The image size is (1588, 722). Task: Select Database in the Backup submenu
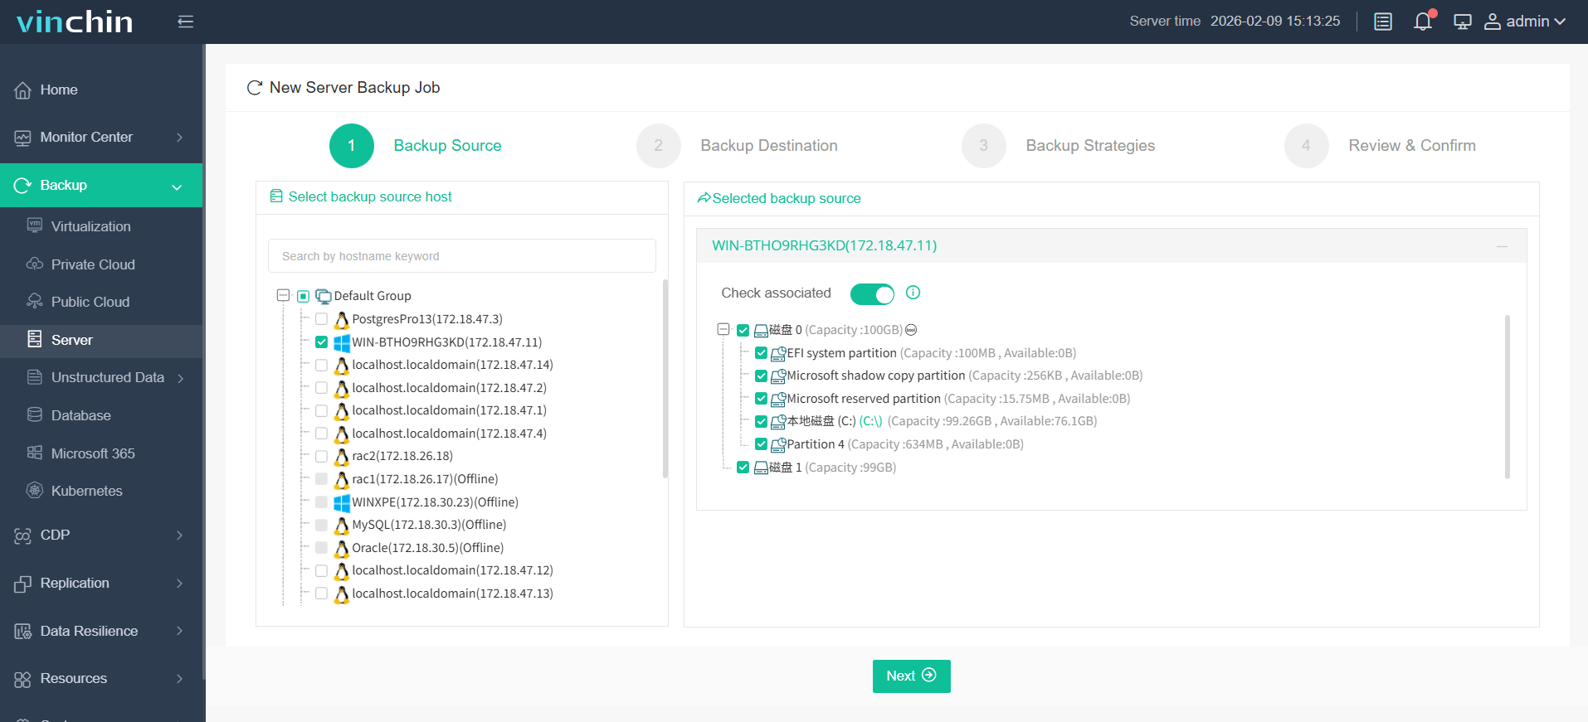[x=80, y=415]
